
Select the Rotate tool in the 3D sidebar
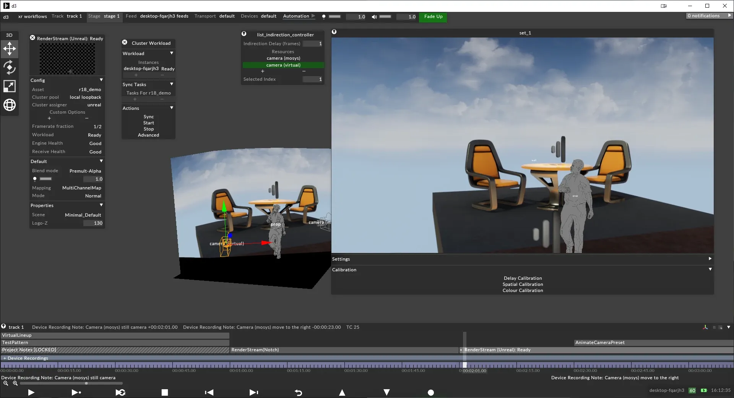coord(9,68)
